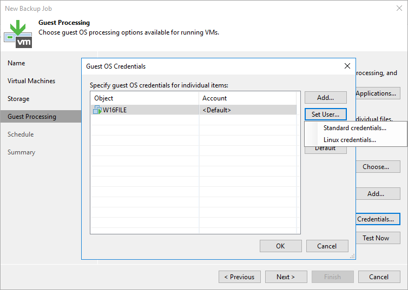Advance the wizard with Next
This screenshot has height=290, width=408.
(286, 277)
